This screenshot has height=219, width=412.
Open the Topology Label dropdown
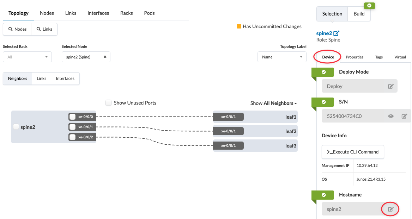(281, 57)
